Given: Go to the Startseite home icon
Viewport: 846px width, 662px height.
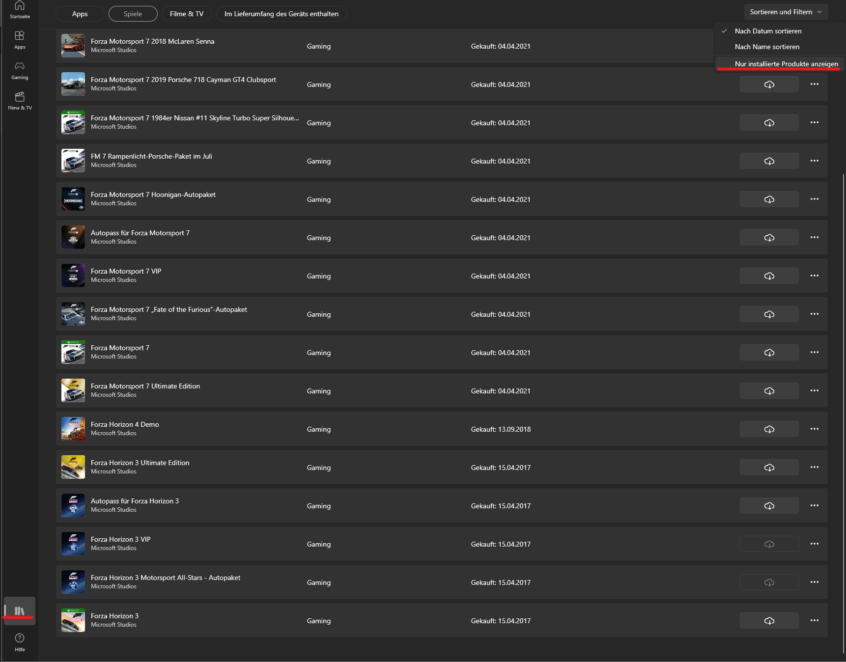Looking at the screenshot, I should 20,9.
